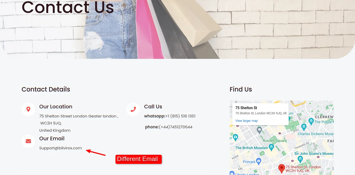Click the Primark shopping bag map icon

[x=259, y=162]
